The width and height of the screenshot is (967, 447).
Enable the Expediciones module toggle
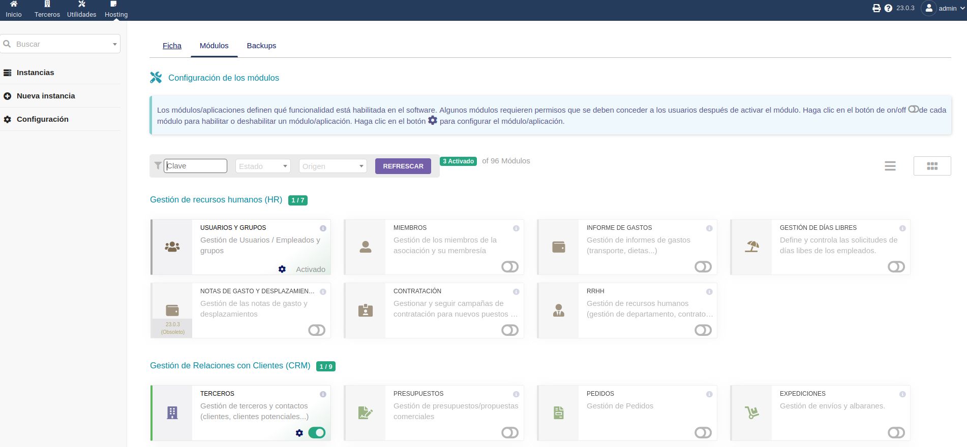click(x=896, y=433)
